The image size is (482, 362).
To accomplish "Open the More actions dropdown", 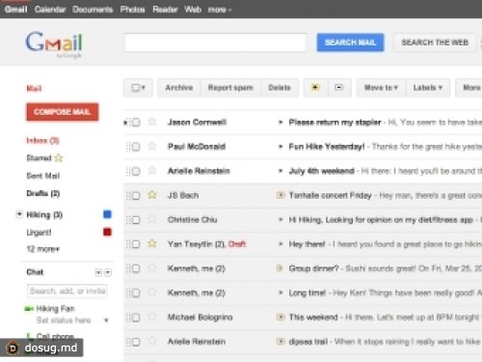I will (x=469, y=88).
